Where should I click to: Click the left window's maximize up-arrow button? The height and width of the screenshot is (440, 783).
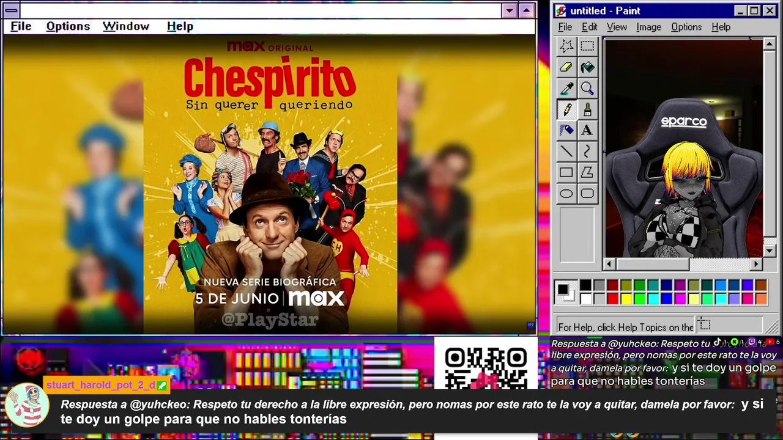coord(526,10)
